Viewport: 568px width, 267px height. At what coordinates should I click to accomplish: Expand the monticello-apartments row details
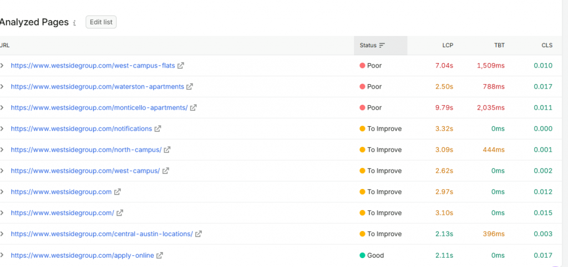(2, 107)
